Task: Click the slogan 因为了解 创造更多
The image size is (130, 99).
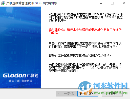Action: point(21,81)
